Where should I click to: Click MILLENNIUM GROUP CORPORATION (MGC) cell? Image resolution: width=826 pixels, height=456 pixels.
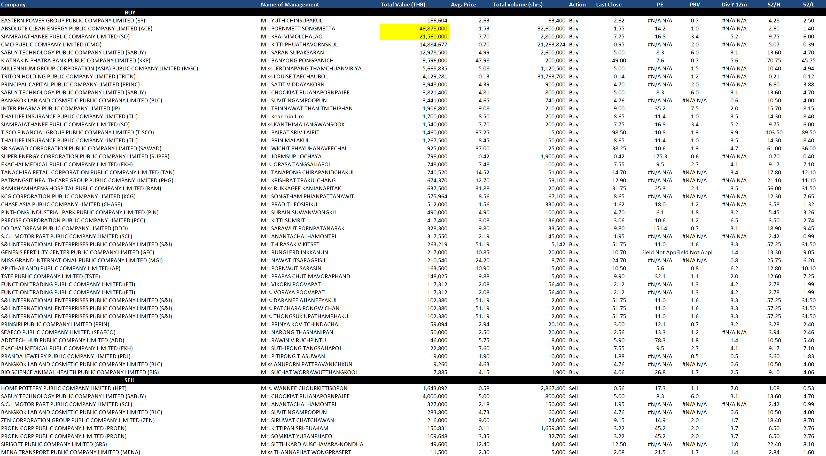point(99,69)
